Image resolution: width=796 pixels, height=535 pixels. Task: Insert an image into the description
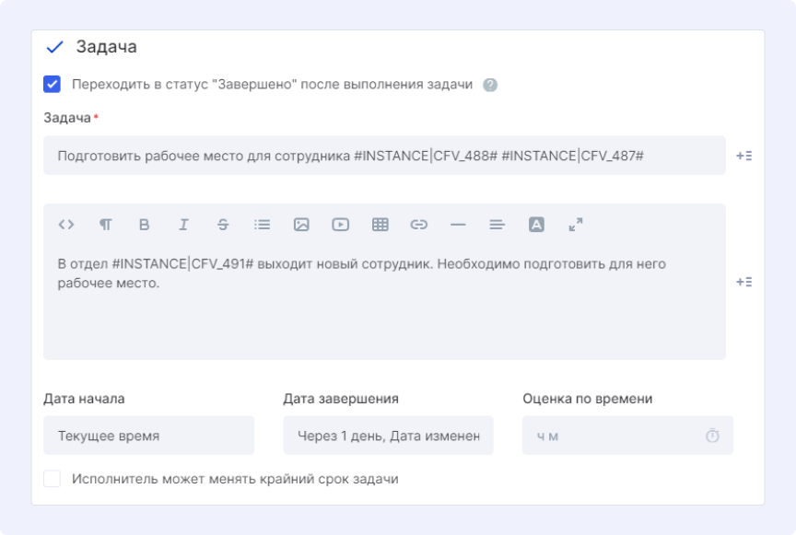click(x=301, y=224)
